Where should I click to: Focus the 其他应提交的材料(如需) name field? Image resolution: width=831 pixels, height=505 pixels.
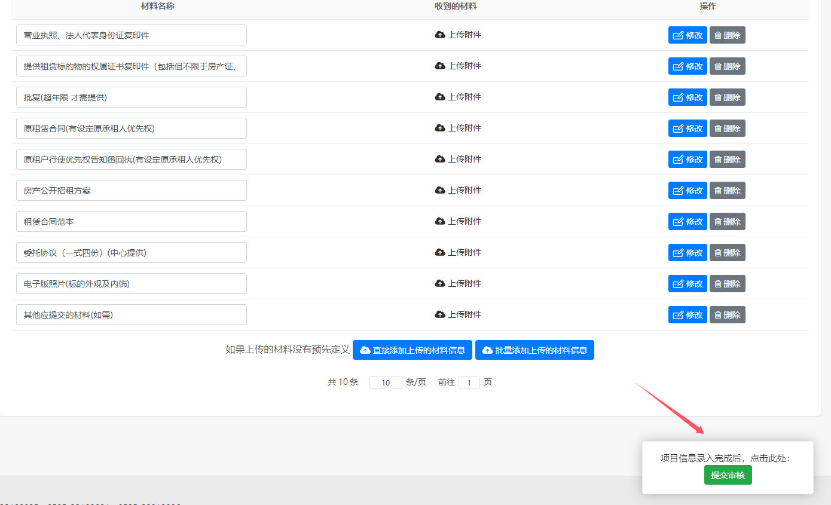(132, 315)
